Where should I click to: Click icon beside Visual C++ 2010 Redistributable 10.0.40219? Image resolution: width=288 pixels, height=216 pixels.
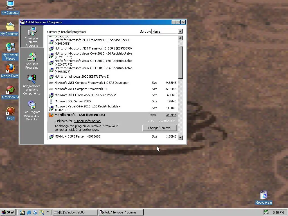(51, 108)
